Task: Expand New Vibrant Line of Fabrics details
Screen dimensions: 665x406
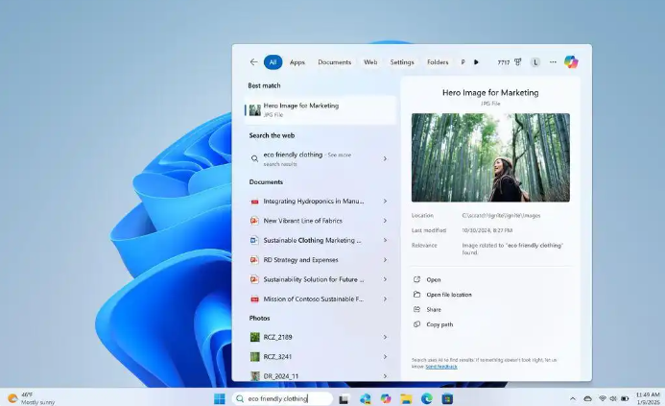Action: point(385,221)
